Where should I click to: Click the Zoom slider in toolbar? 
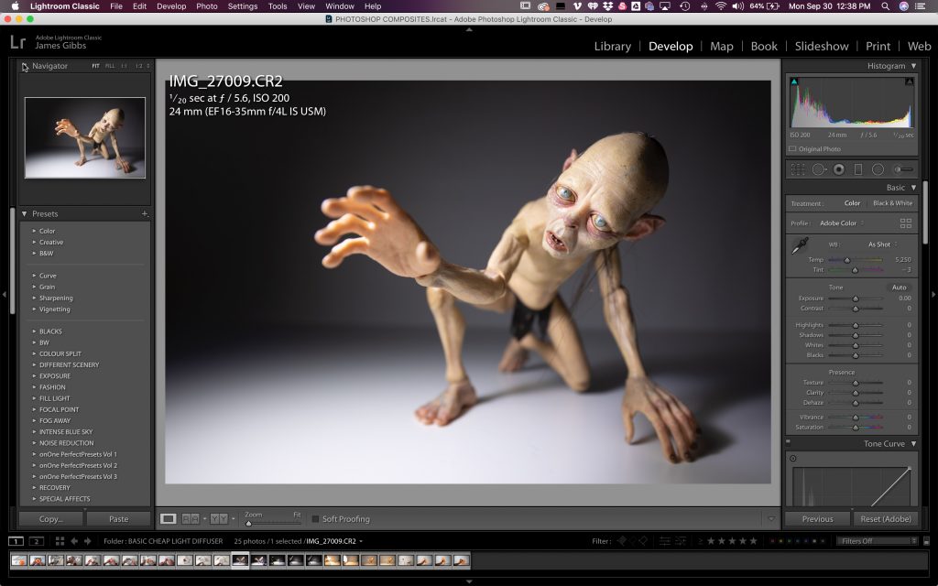click(271, 523)
